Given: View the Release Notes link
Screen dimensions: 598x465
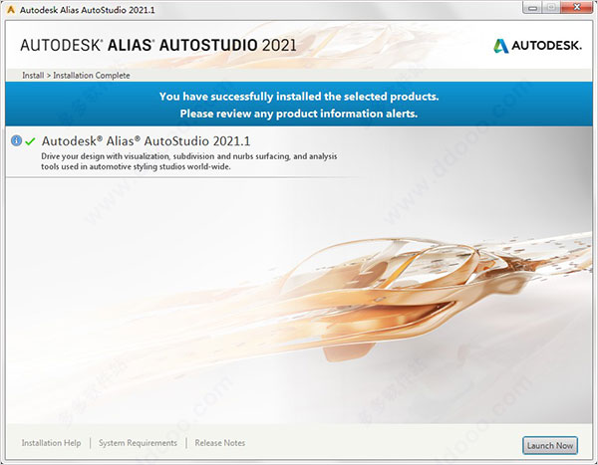Looking at the screenshot, I should pyautogui.click(x=220, y=443).
